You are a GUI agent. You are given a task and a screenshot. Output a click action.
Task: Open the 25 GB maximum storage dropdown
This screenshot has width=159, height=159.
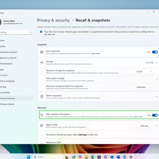coord(144,71)
